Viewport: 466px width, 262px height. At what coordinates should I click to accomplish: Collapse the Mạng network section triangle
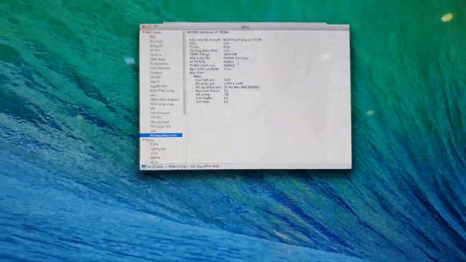point(143,140)
